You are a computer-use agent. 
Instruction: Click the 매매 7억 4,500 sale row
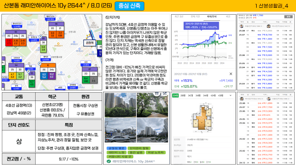pos(265,71)
